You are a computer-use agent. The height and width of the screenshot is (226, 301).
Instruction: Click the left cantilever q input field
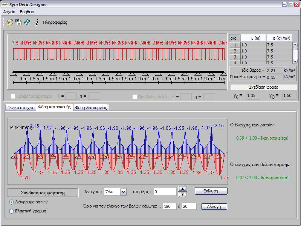pyautogui.click(x=94, y=96)
